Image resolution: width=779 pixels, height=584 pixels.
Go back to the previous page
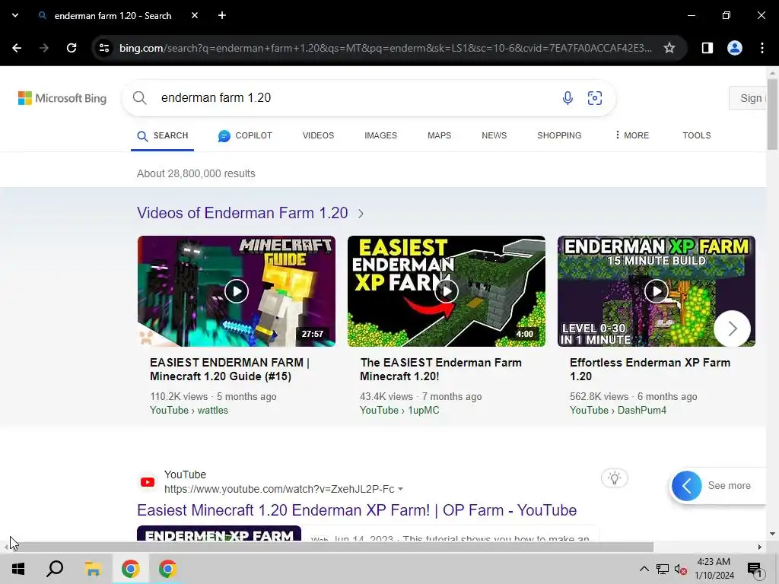17,48
